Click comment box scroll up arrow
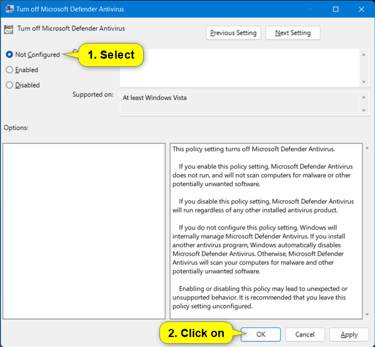 pos(364,55)
